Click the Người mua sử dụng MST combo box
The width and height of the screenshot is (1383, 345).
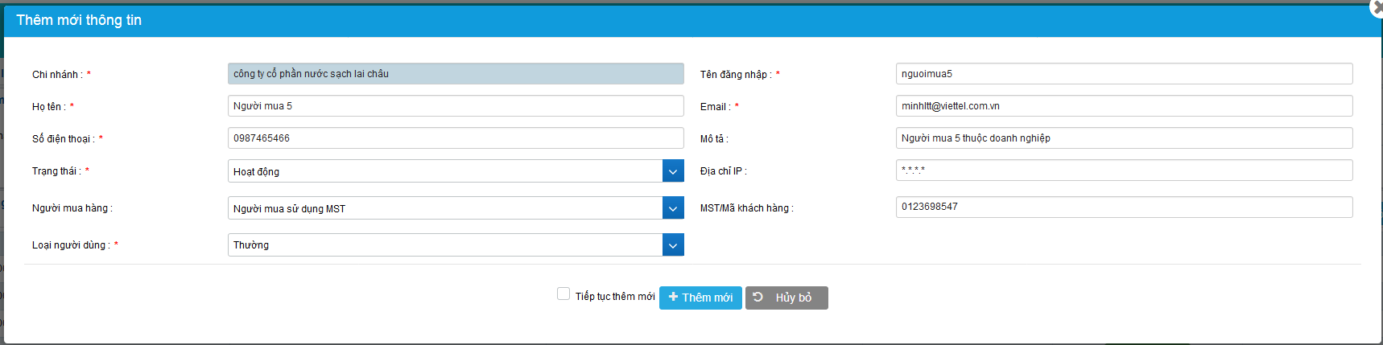[445, 208]
